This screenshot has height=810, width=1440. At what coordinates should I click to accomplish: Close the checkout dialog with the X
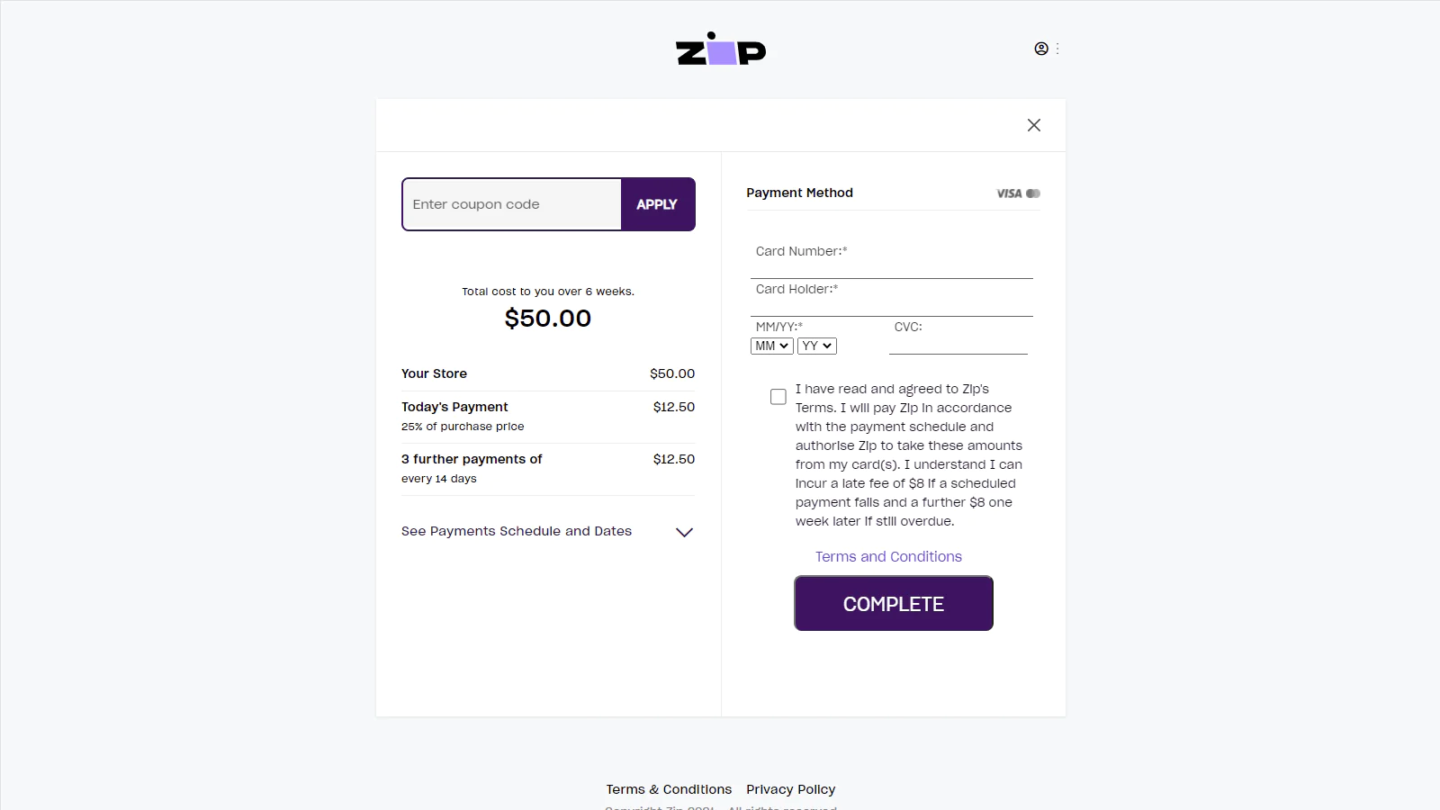pos(1034,125)
